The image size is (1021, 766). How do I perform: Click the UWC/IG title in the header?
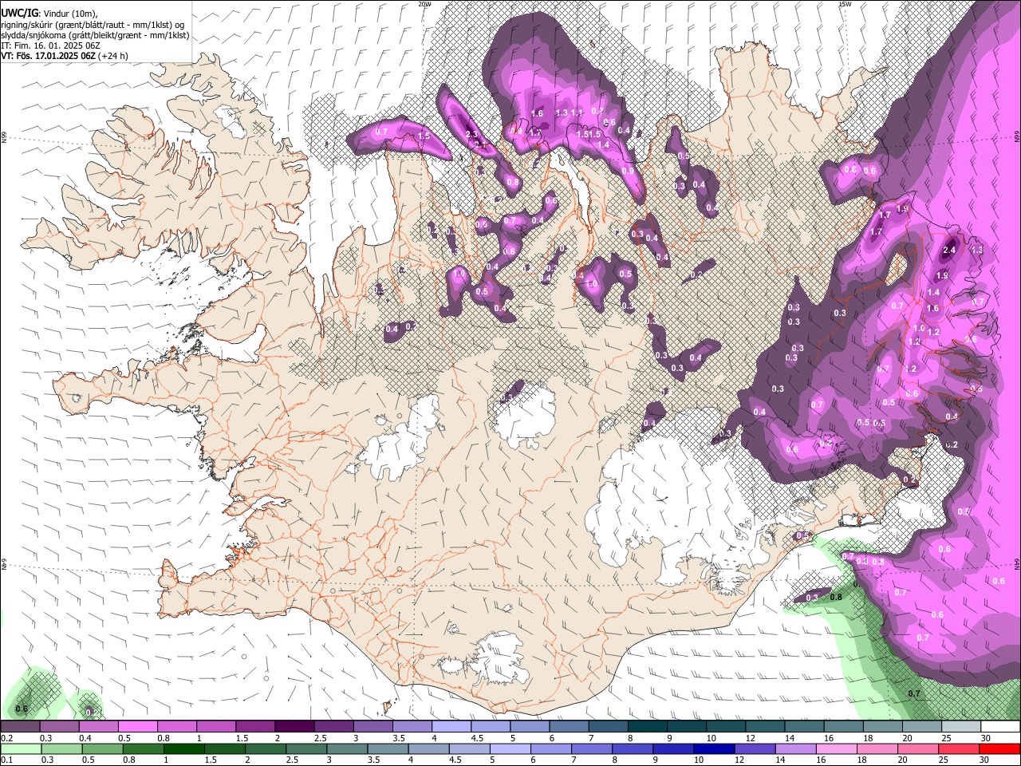19,13
